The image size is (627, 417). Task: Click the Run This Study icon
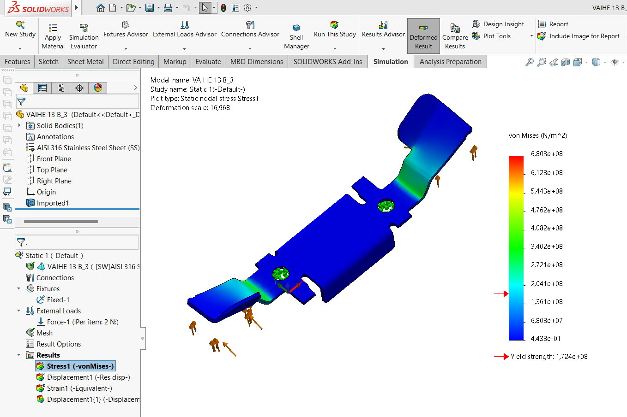(334, 25)
